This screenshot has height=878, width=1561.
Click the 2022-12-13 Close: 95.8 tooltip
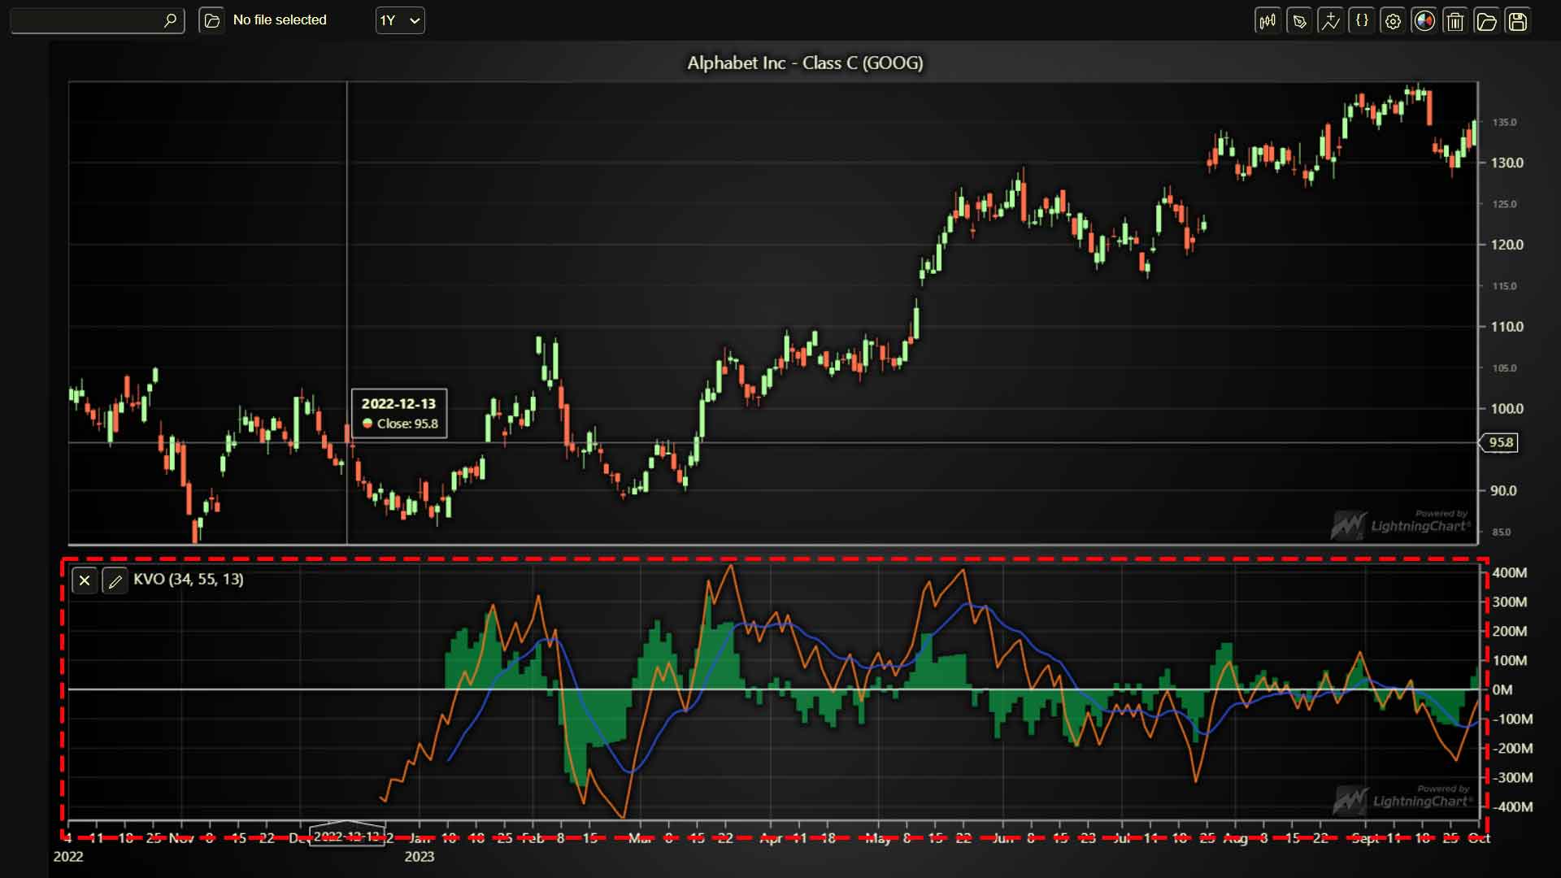(x=398, y=414)
